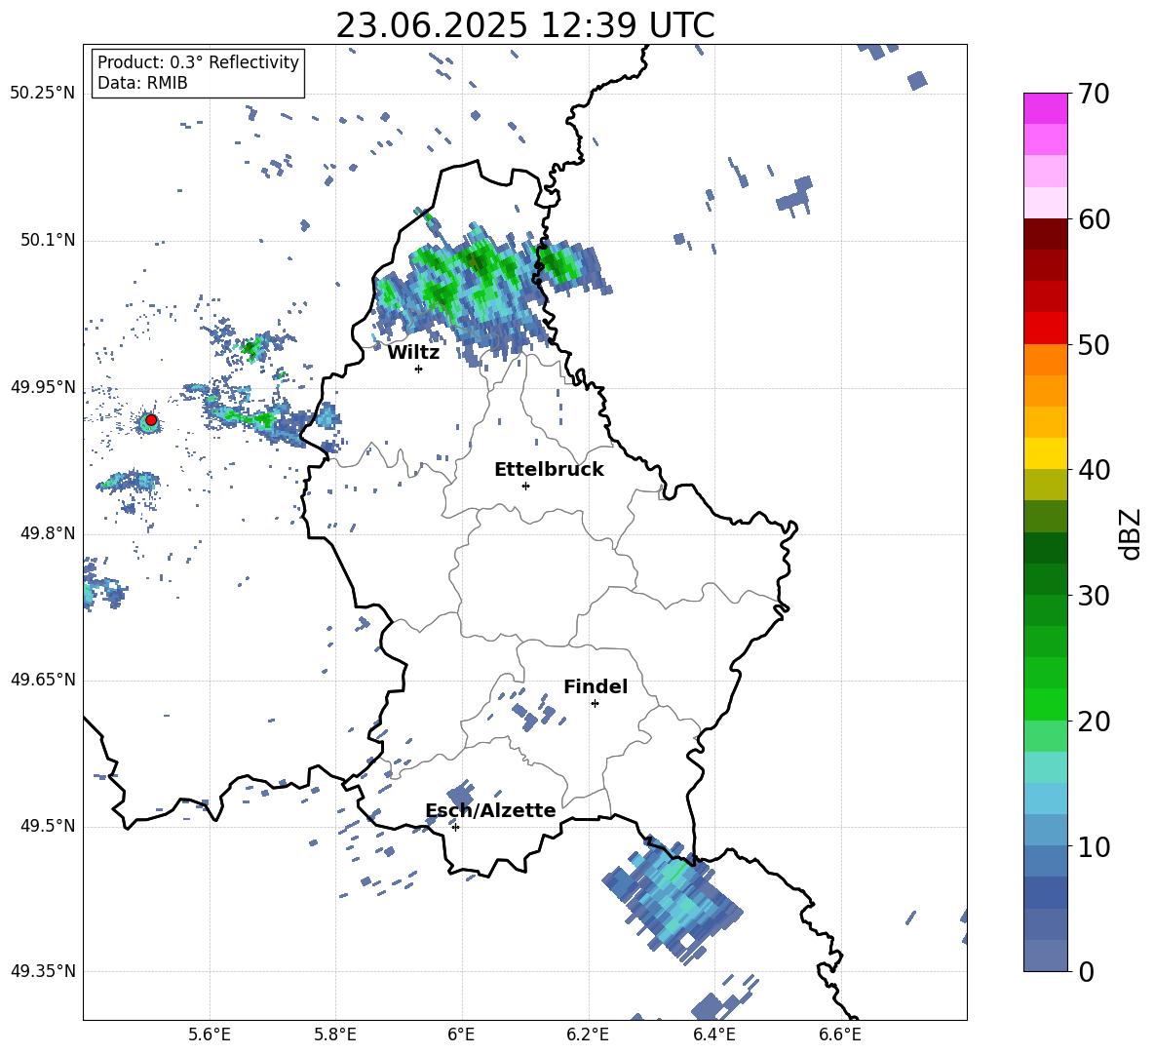
Task: Click the colorbar tick value 20
Action: [x=1094, y=722]
